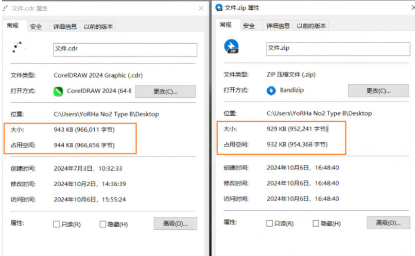Click the disk usage value 932 KB (954,368 字节)
Image resolution: width=415 pixels, height=256 pixels.
tap(297, 144)
